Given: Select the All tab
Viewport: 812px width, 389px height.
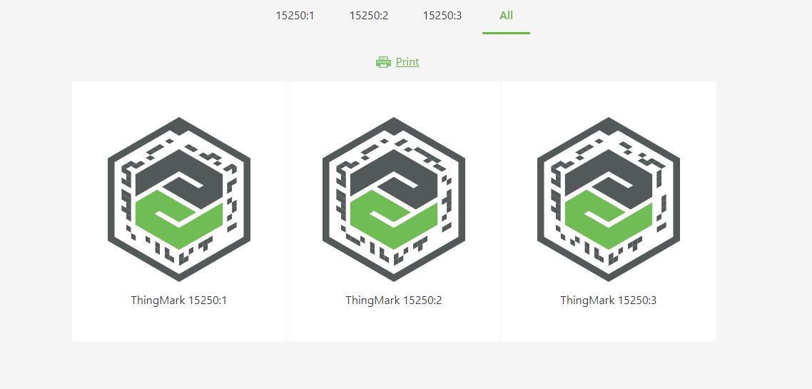Looking at the screenshot, I should click(x=506, y=16).
